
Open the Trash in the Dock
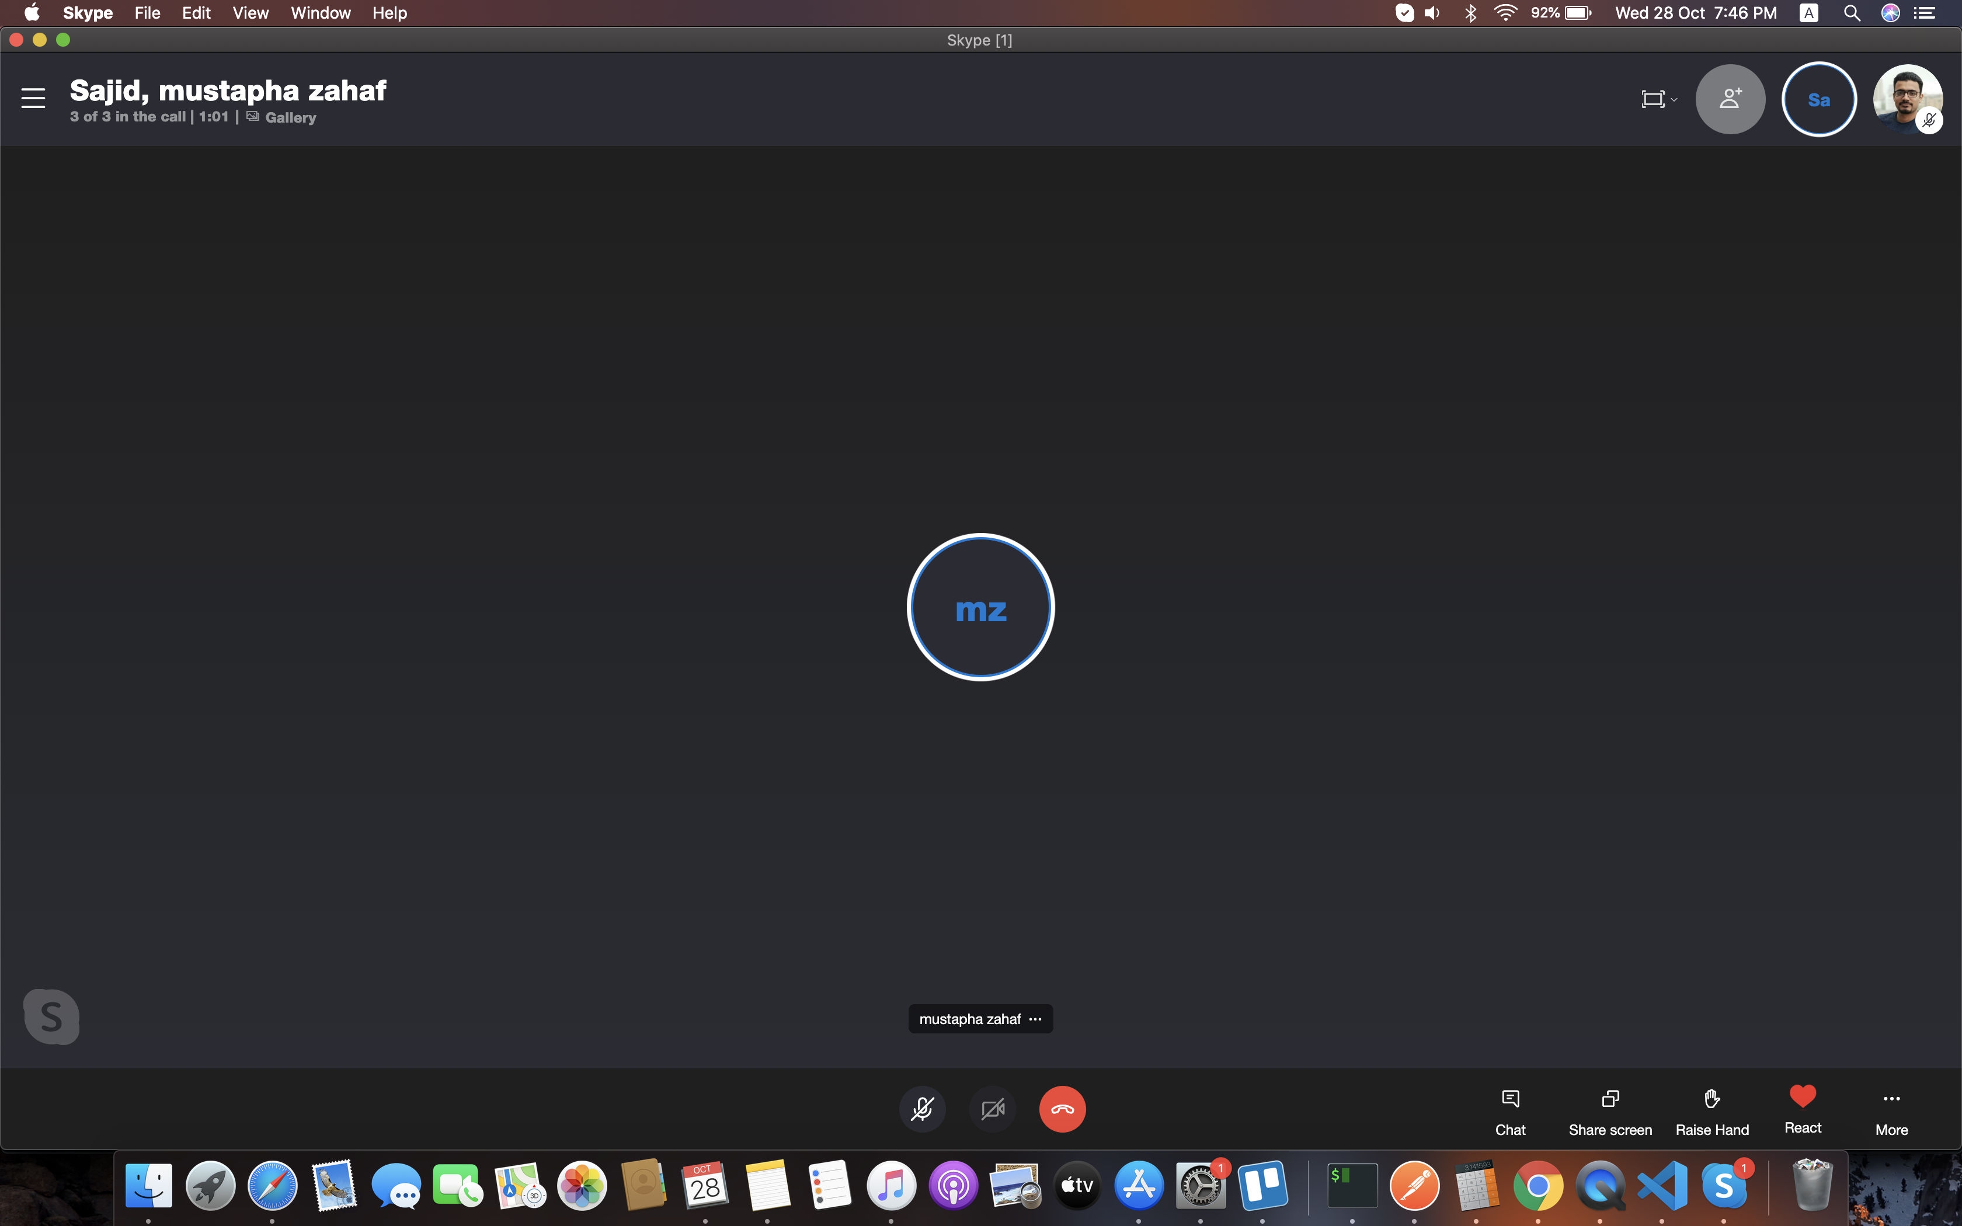point(1812,1186)
